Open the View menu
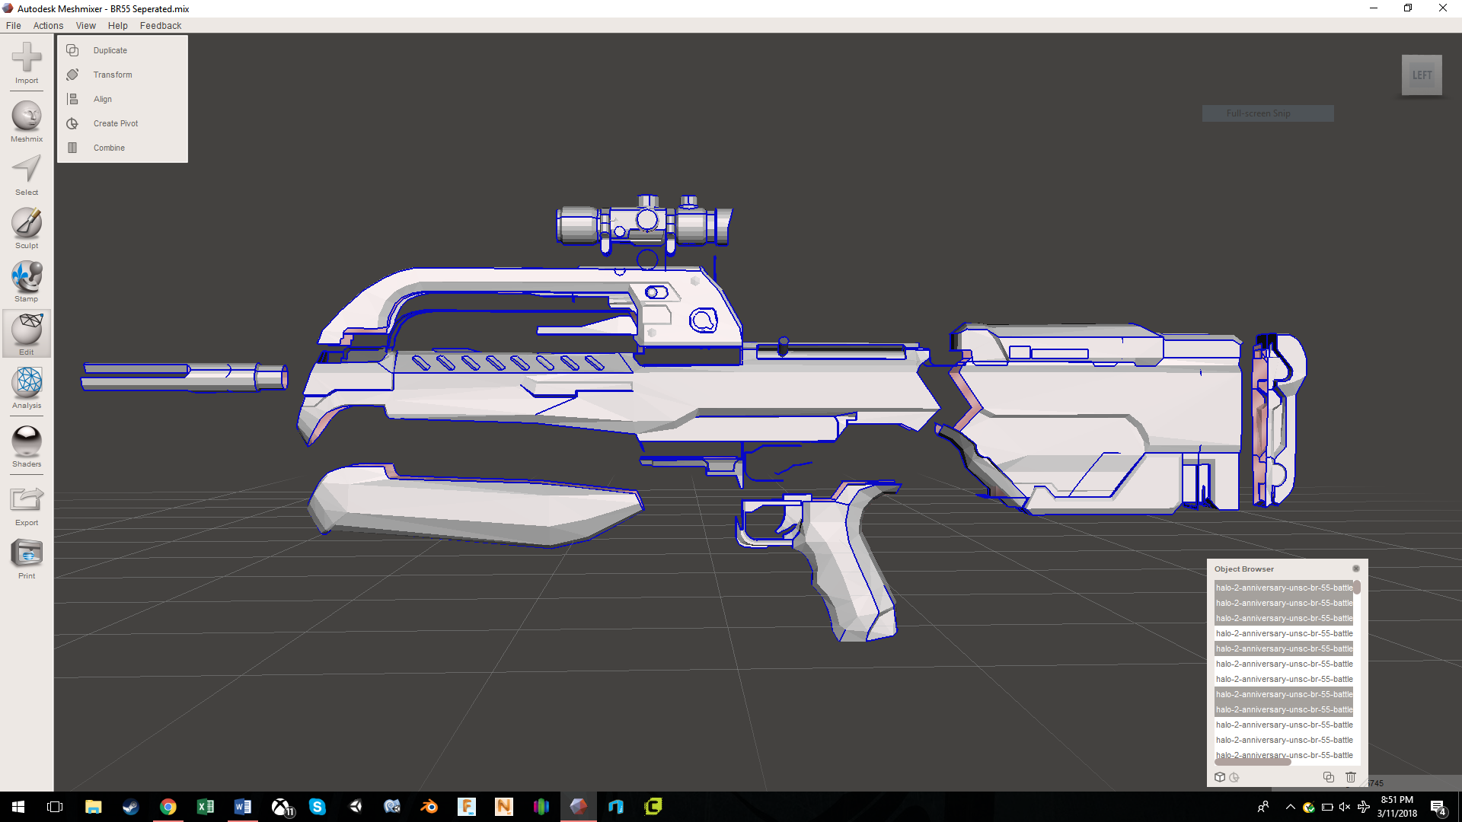 tap(85, 25)
